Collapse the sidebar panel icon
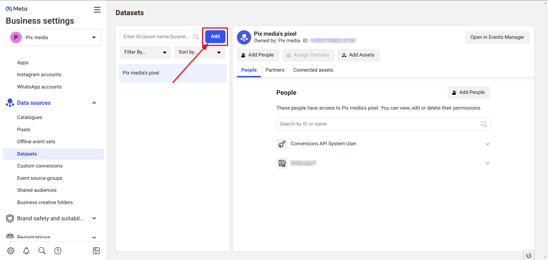Image resolution: width=548 pixels, height=260 pixels. click(x=96, y=251)
